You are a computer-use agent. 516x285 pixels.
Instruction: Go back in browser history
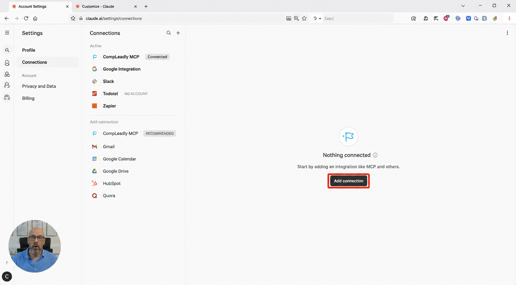[x=7, y=18]
